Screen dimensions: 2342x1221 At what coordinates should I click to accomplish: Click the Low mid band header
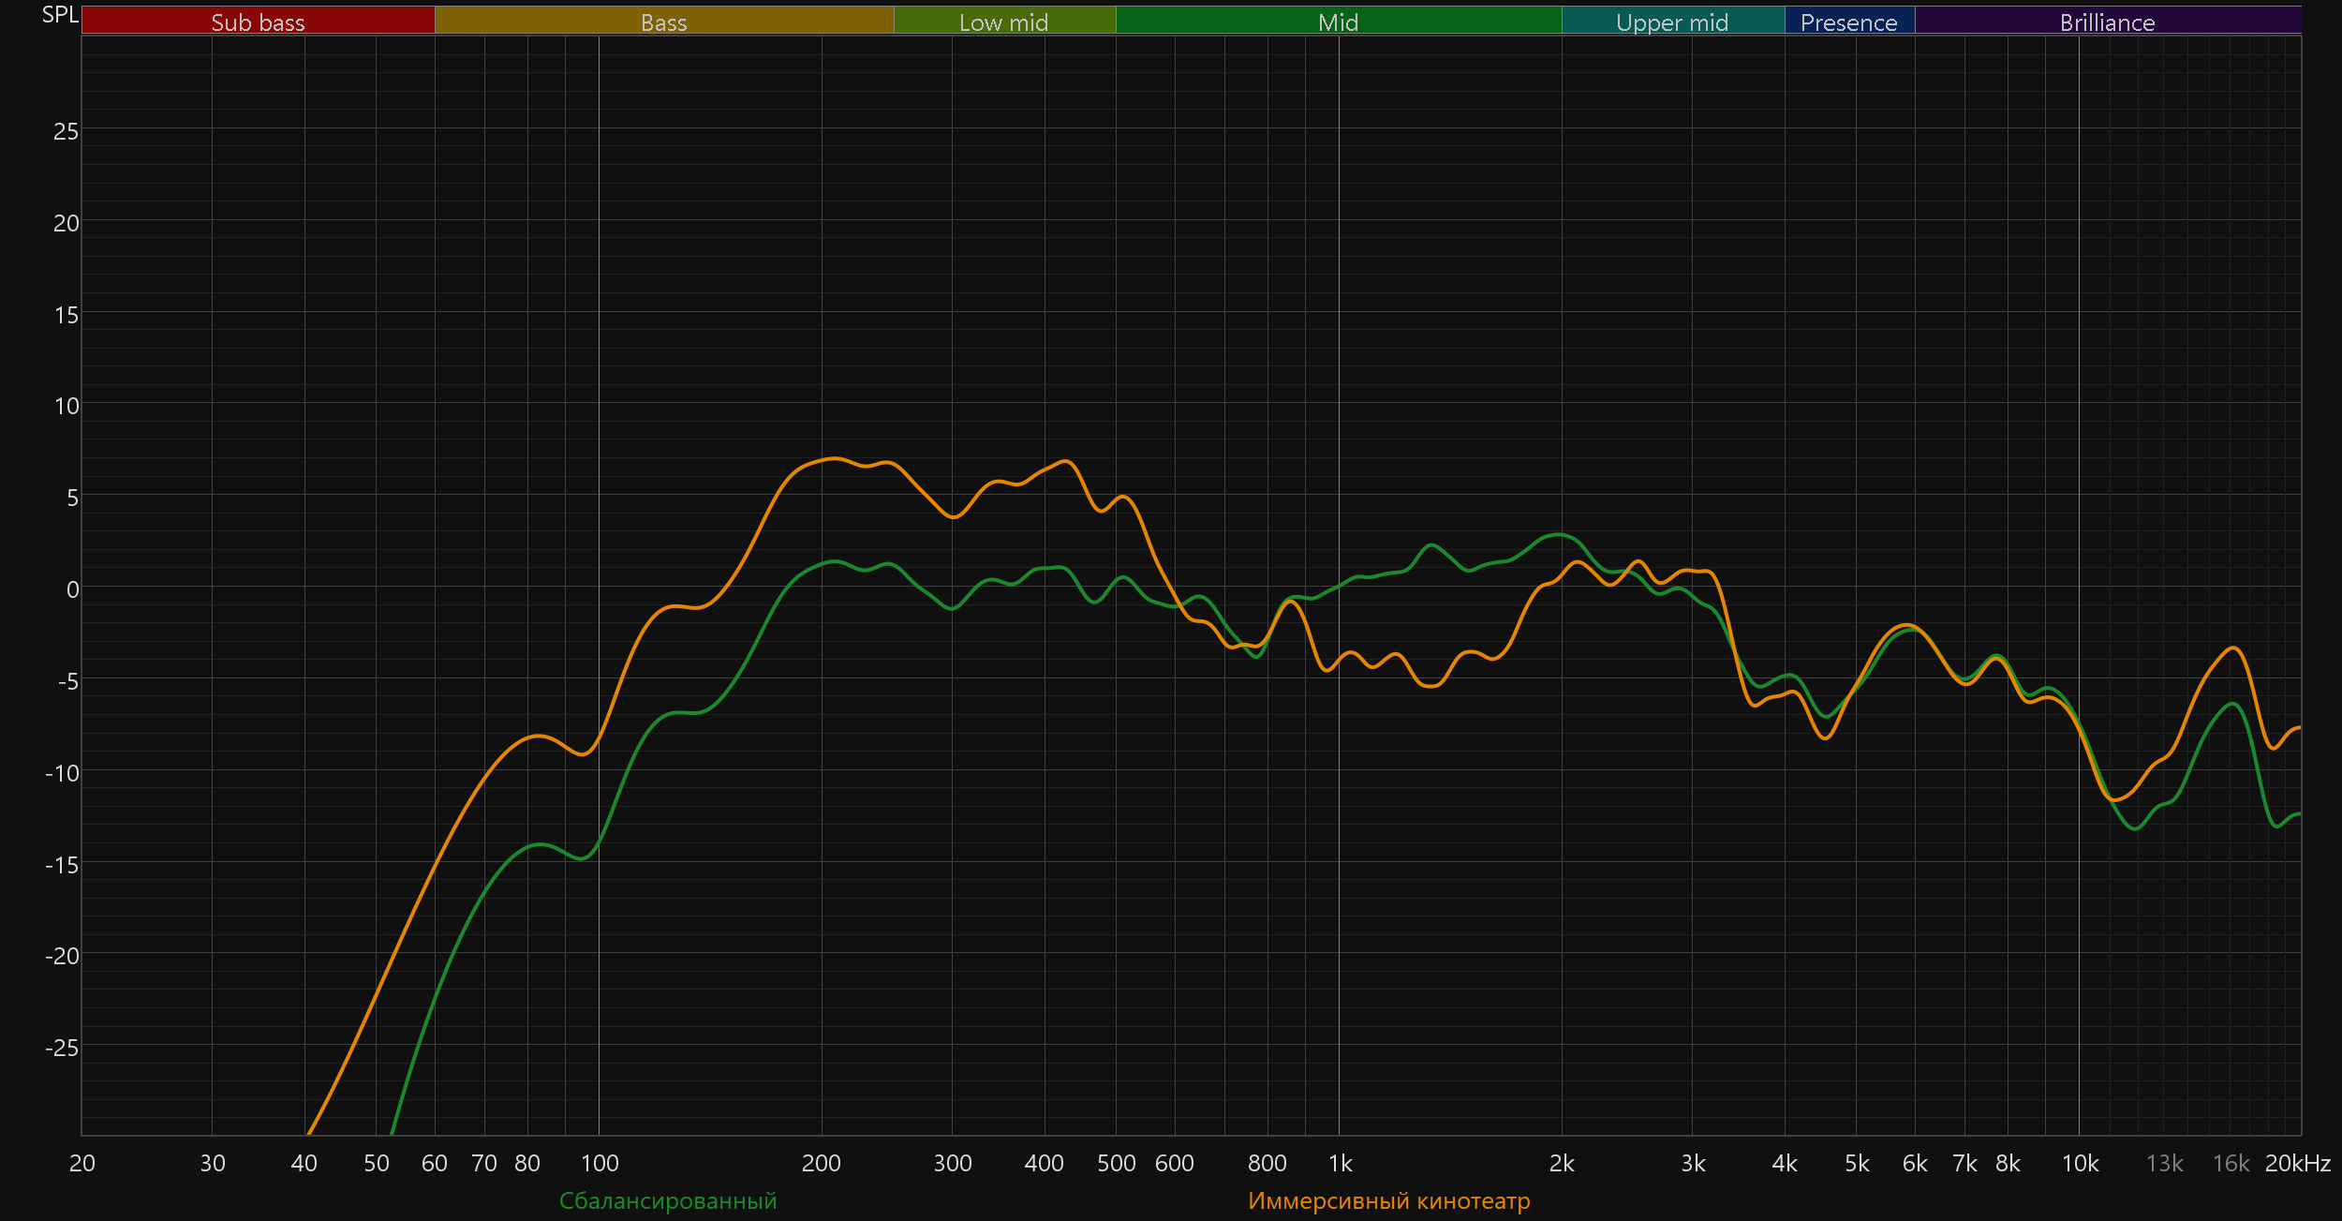pyautogui.click(x=1003, y=22)
